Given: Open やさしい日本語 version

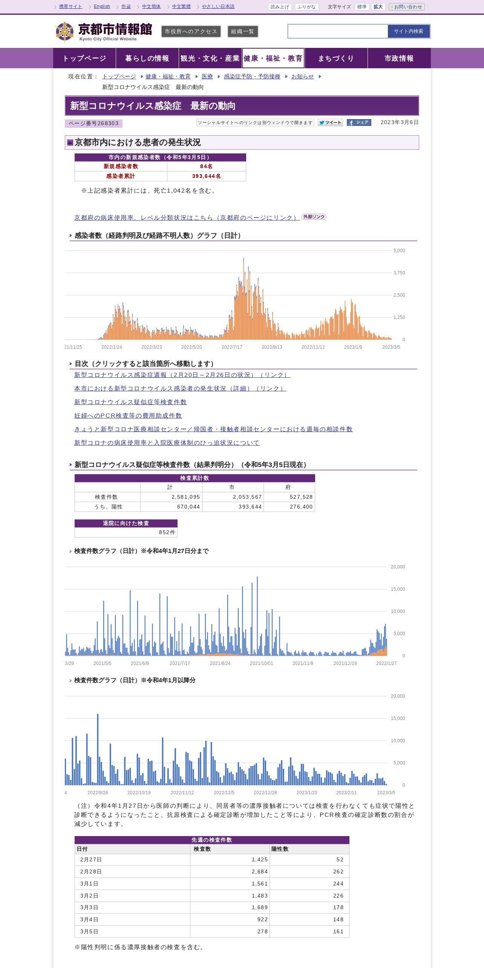Looking at the screenshot, I should coord(218,6).
